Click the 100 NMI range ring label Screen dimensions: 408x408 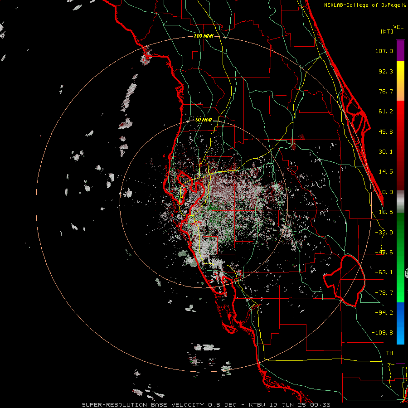point(204,36)
